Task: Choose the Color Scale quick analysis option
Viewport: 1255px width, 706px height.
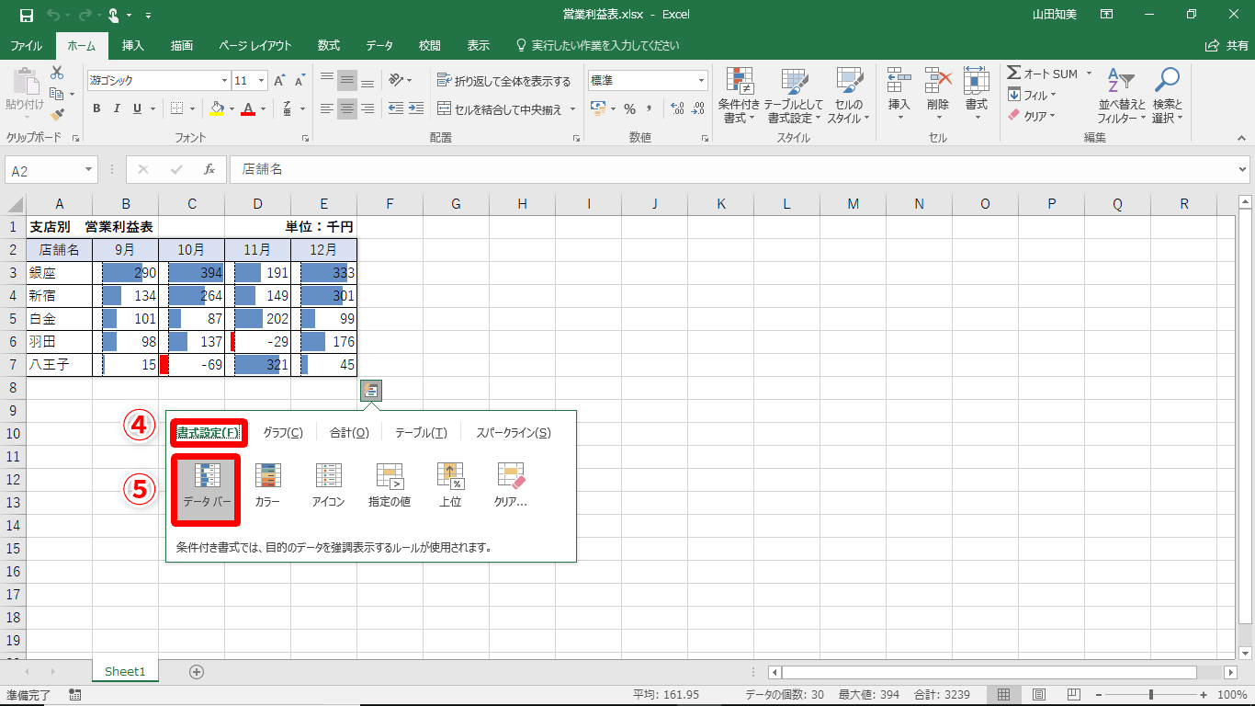Action: pos(267,485)
